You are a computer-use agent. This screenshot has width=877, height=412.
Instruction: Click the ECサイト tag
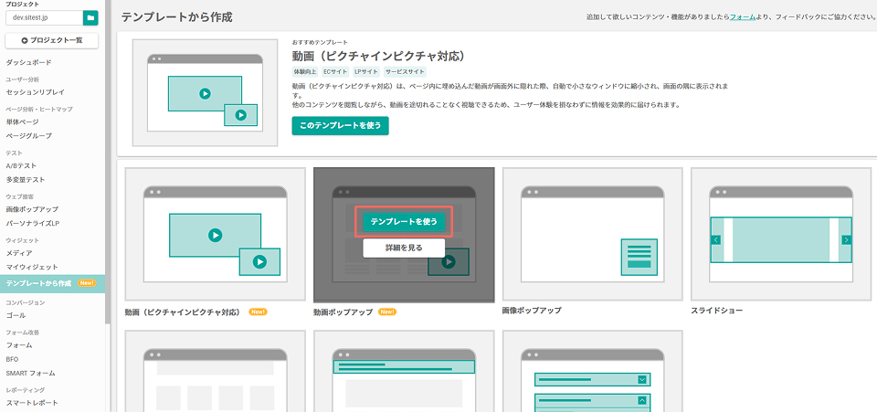point(335,71)
